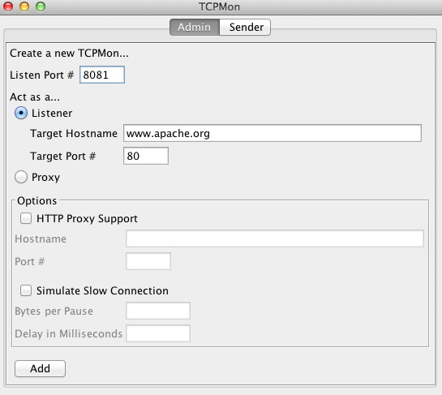Screen dimensions: 442x395
Task: Close the TCPMon window
Action: [8, 6]
